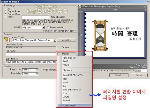Click the Page zoom value field

coord(29,70)
